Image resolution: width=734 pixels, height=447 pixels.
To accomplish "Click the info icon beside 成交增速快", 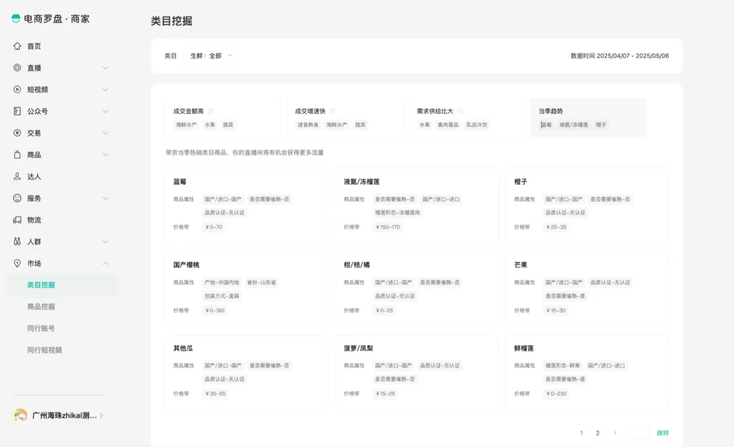I will pos(333,111).
